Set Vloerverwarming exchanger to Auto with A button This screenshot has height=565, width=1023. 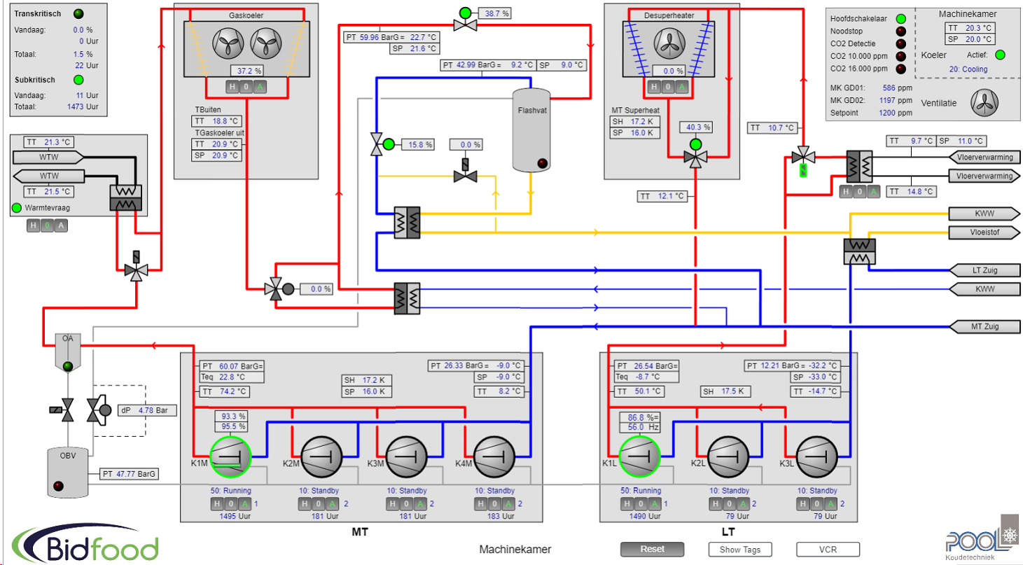point(872,191)
